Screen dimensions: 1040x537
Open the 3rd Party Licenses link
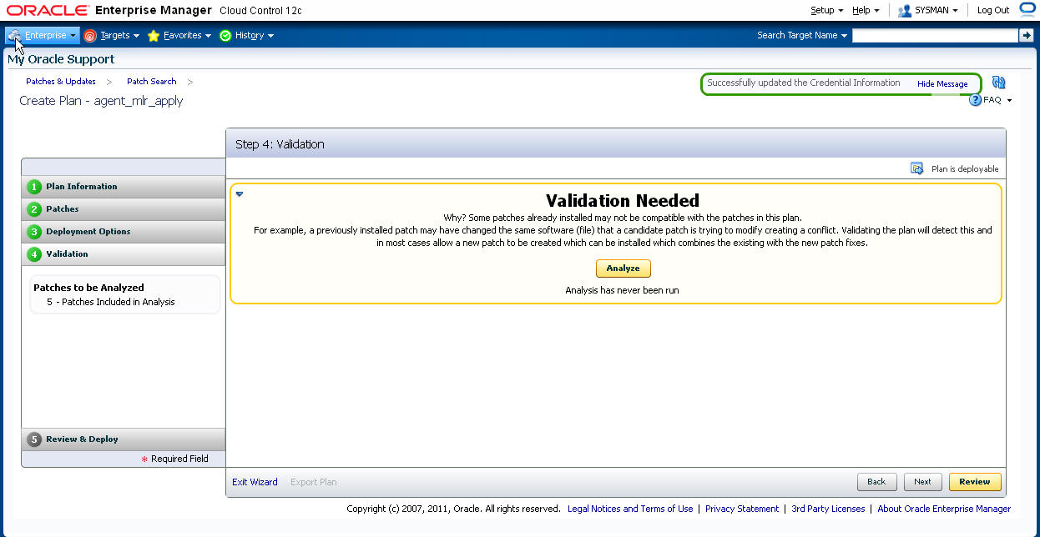828,509
